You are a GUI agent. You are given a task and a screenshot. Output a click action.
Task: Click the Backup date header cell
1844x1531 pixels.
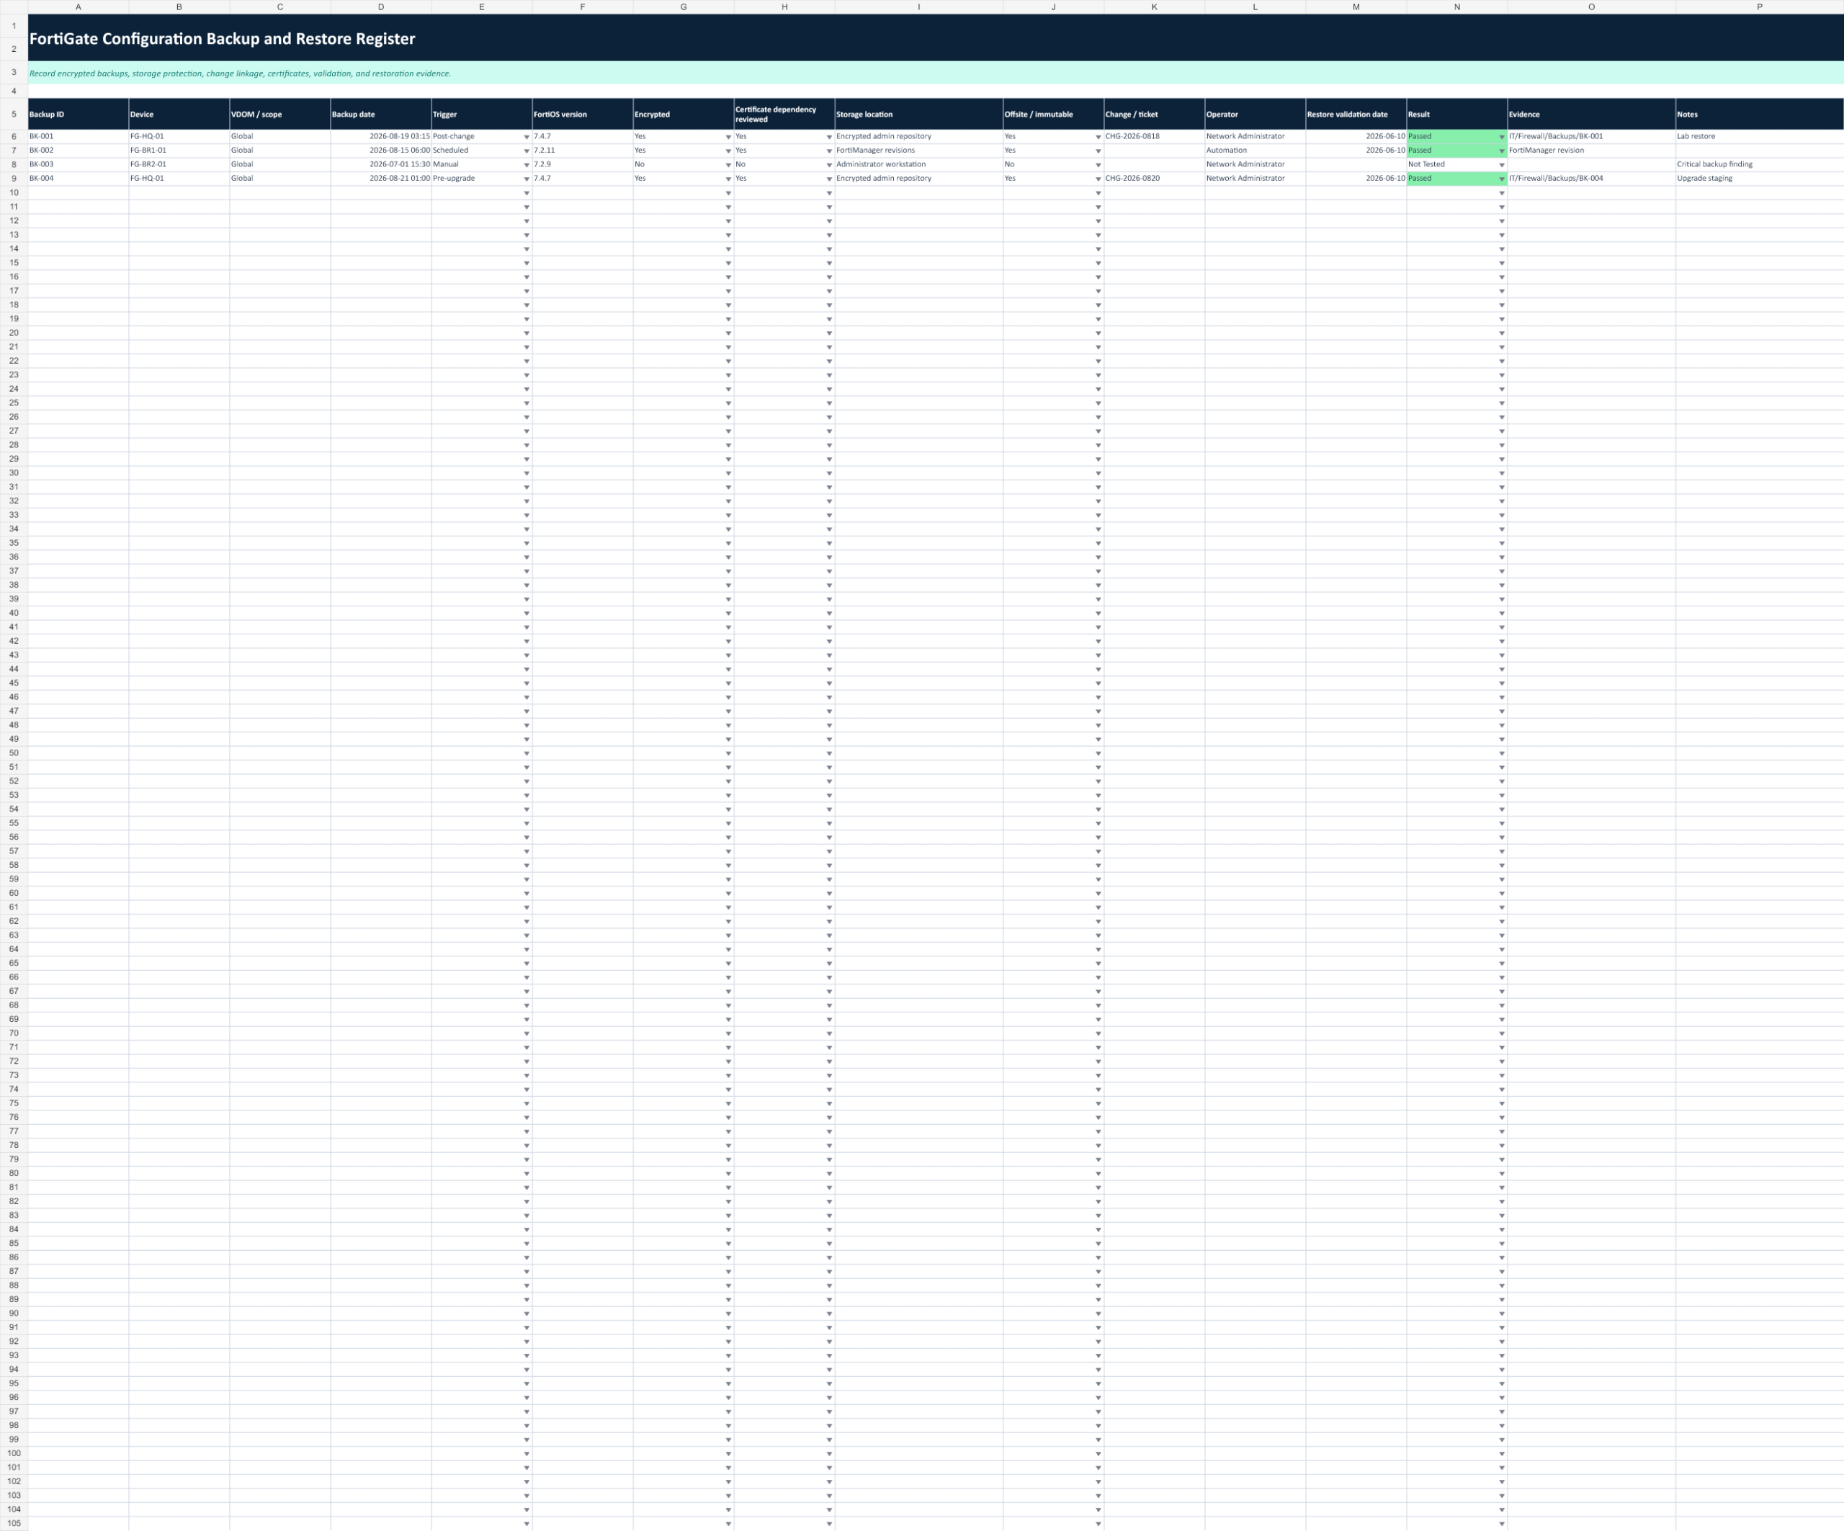381,114
